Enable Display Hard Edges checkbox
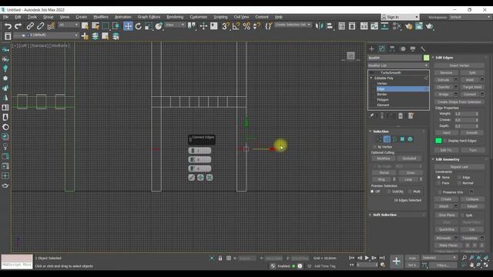 [445, 141]
